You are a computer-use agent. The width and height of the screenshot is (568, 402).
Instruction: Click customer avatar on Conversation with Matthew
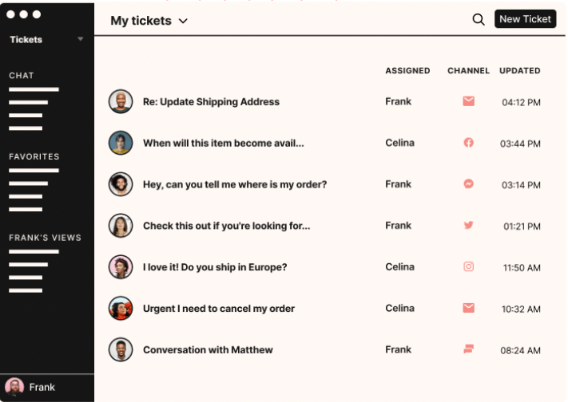coord(121,349)
